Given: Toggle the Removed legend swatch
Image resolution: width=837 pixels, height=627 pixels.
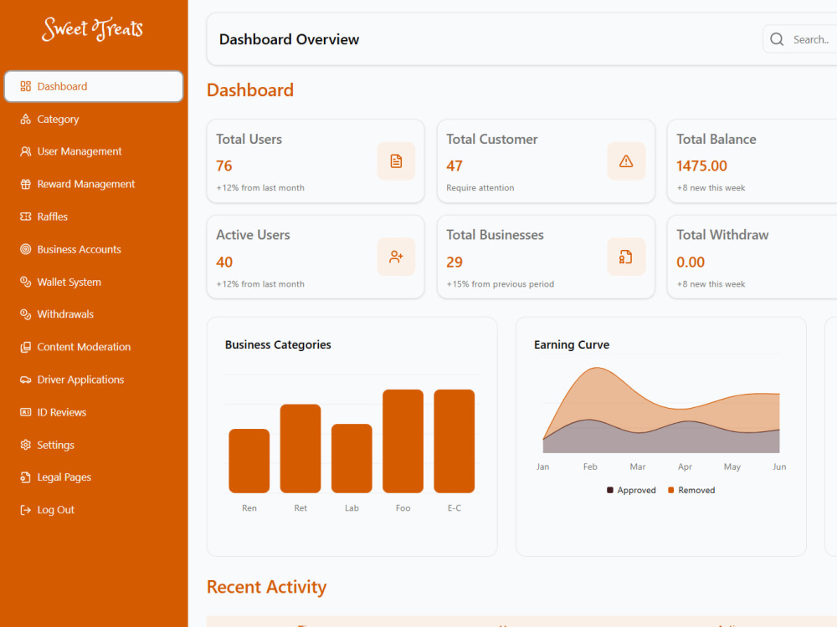Looking at the screenshot, I should click(x=671, y=490).
